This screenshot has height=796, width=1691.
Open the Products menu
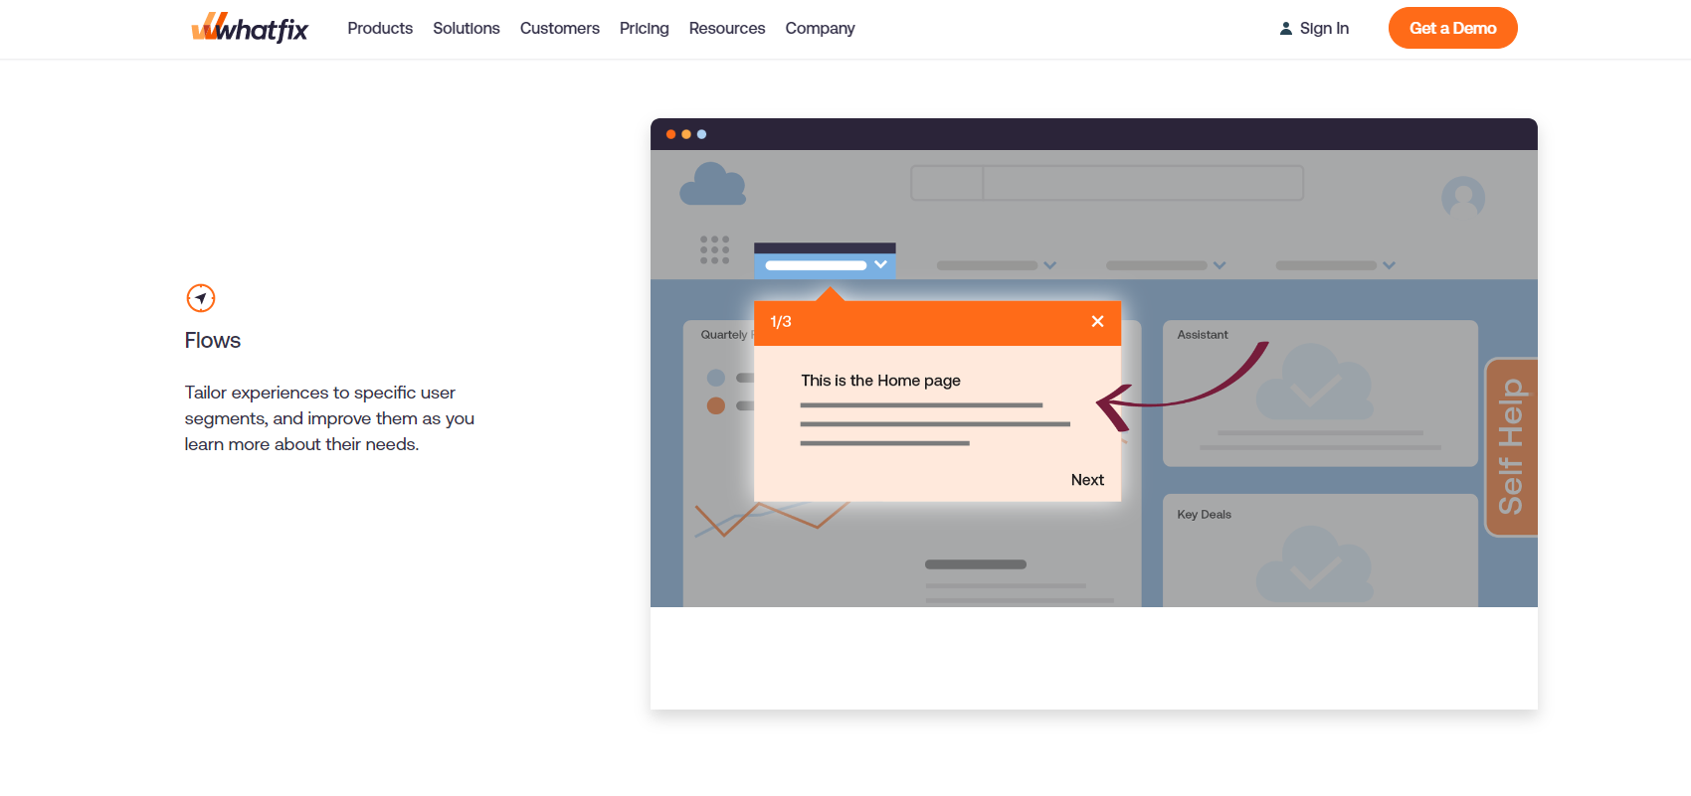point(380,28)
